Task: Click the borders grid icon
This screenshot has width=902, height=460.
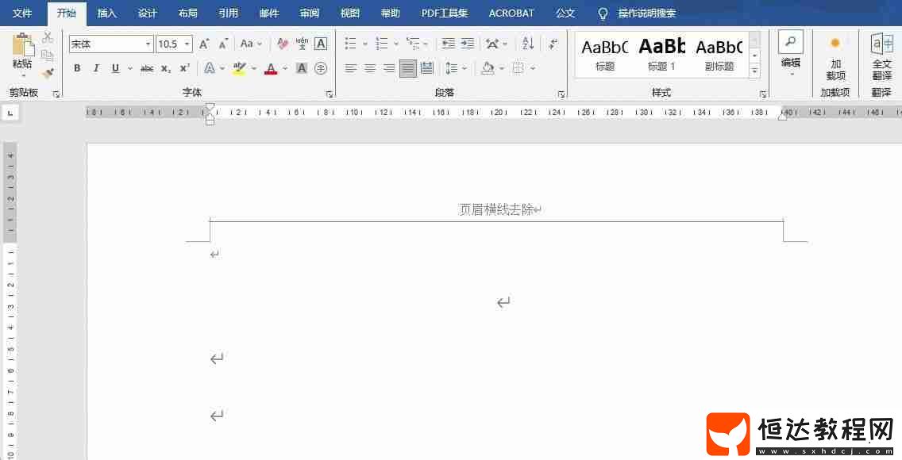Action: pyautogui.click(x=518, y=68)
